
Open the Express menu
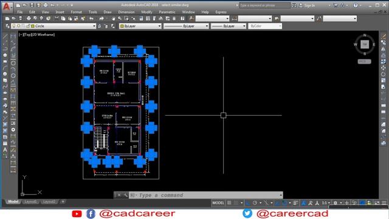coord(221,12)
